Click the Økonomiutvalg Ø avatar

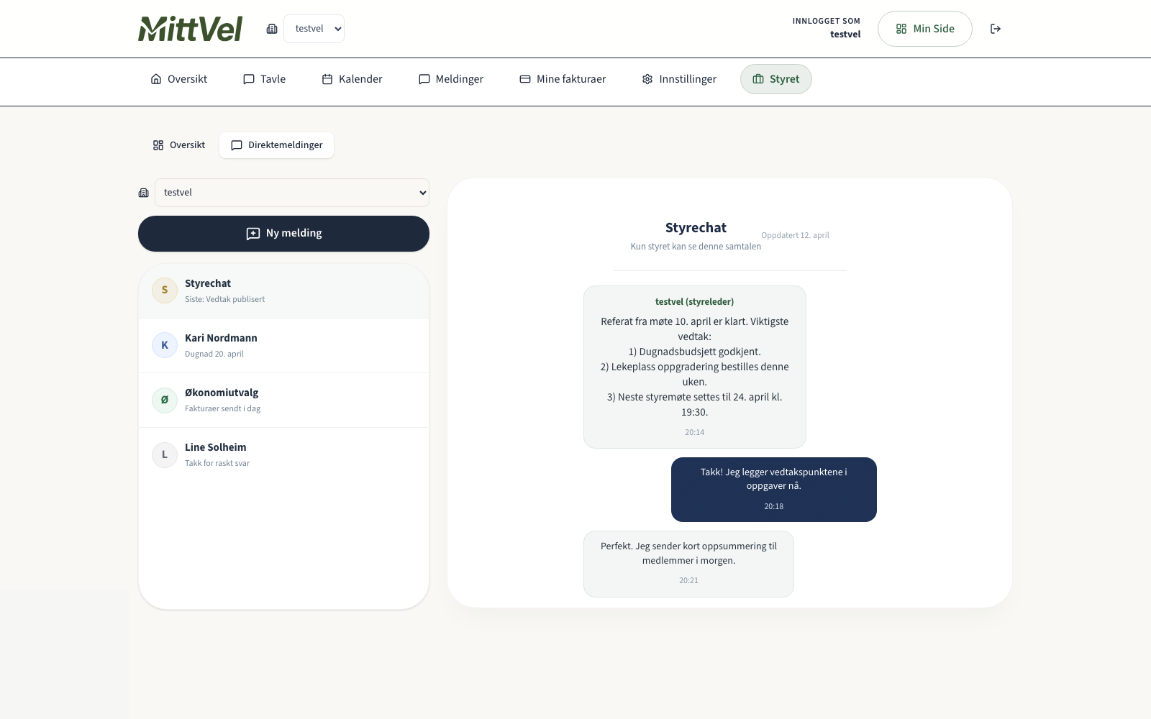(165, 400)
